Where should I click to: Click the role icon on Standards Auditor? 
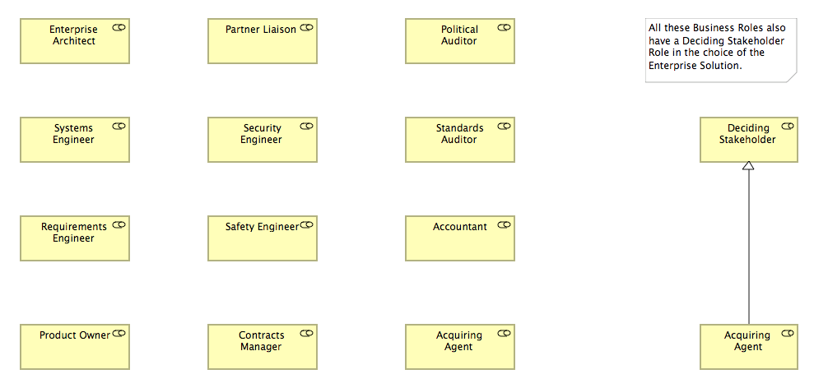(x=505, y=126)
